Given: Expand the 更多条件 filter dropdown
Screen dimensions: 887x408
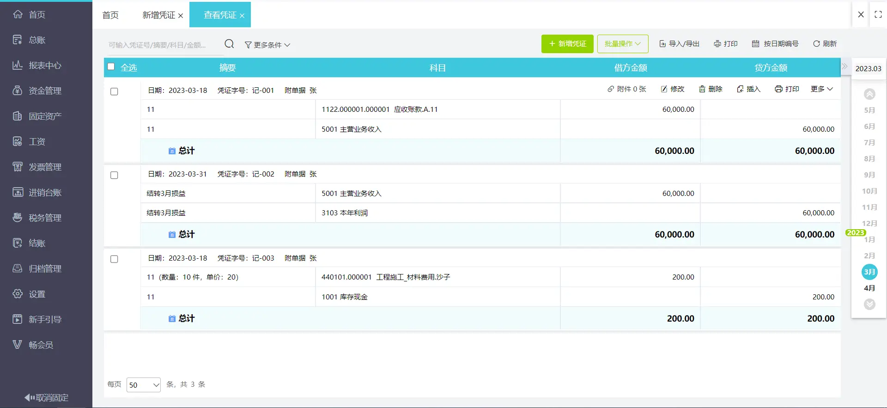Looking at the screenshot, I should point(267,45).
